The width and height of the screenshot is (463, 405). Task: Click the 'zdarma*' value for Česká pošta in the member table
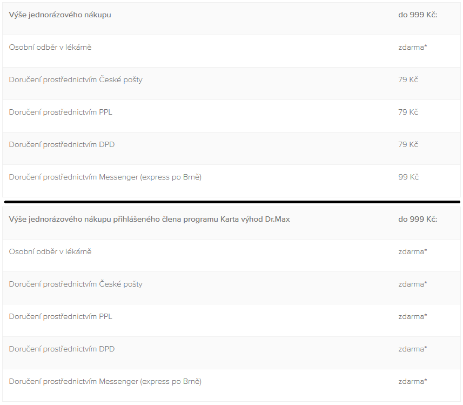[x=413, y=284]
